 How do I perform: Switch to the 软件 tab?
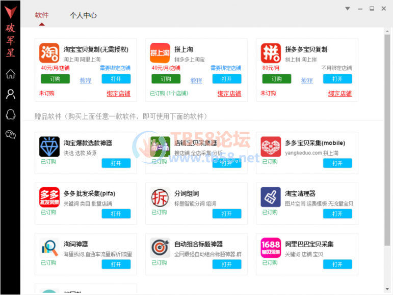pos(42,15)
